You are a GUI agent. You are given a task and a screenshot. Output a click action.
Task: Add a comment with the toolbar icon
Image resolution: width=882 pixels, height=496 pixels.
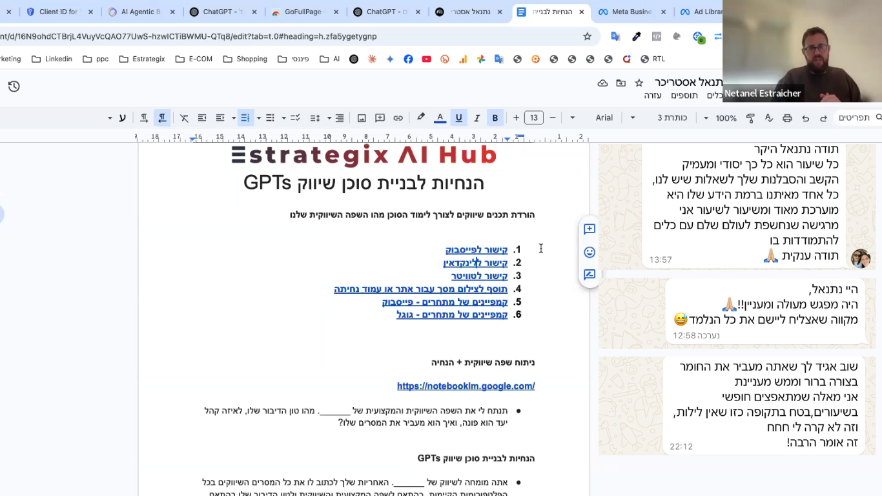coord(380,118)
